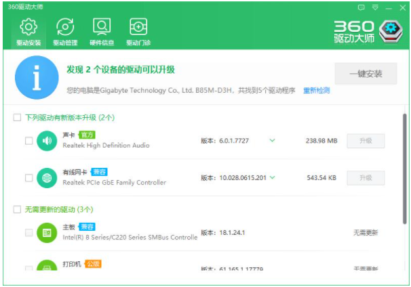Select Intel(R) 8 Series/C220 SMBus Controller text
The width and height of the screenshot is (411, 287).
pos(130,238)
